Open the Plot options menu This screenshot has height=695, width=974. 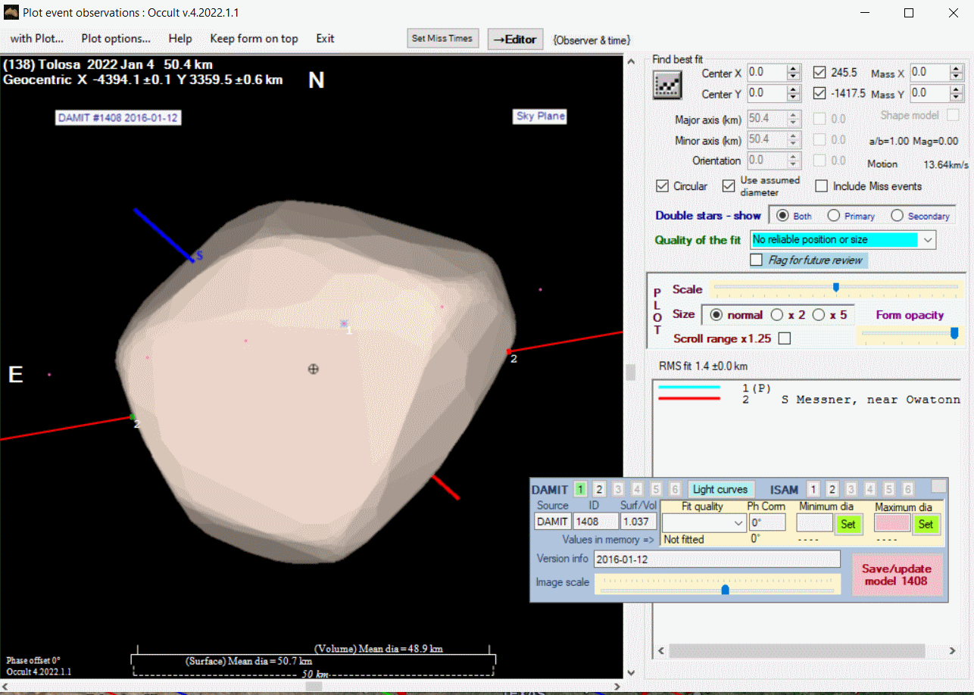(x=116, y=39)
